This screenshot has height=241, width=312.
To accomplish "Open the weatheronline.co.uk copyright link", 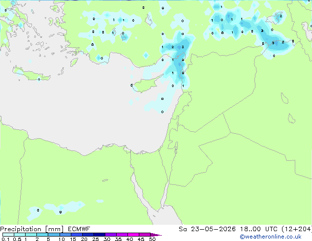I will tap(271, 237).
